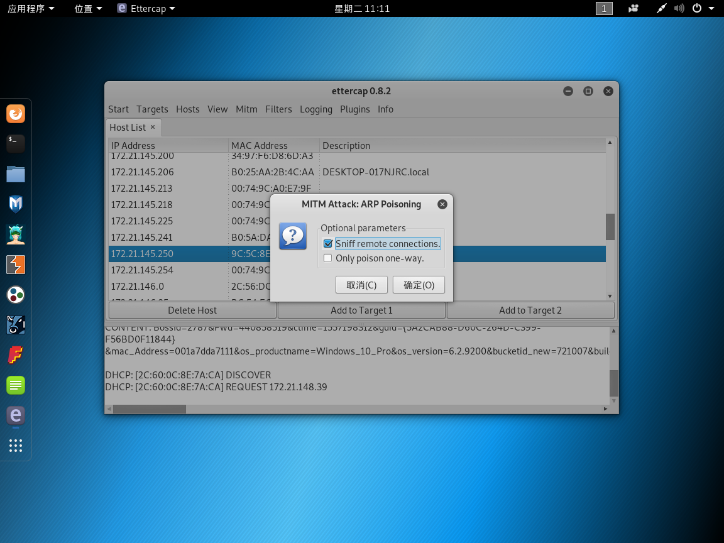Image resolution: width=724 pixels, height=543 pixels.
Task: Launch Firefox from the dock
Action: [x=16, y=114]
